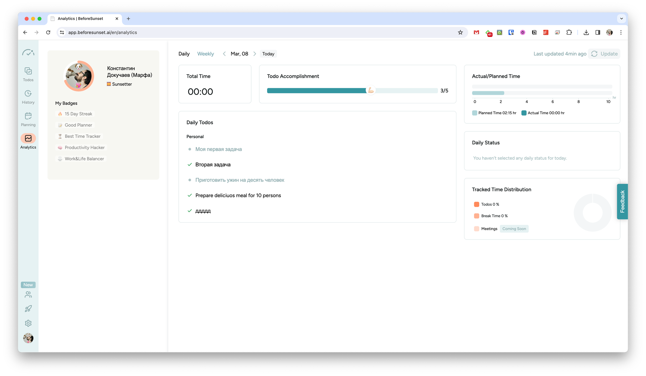
Task: Open the tab search dropdown arrow
Action: (x=621, y=19)
